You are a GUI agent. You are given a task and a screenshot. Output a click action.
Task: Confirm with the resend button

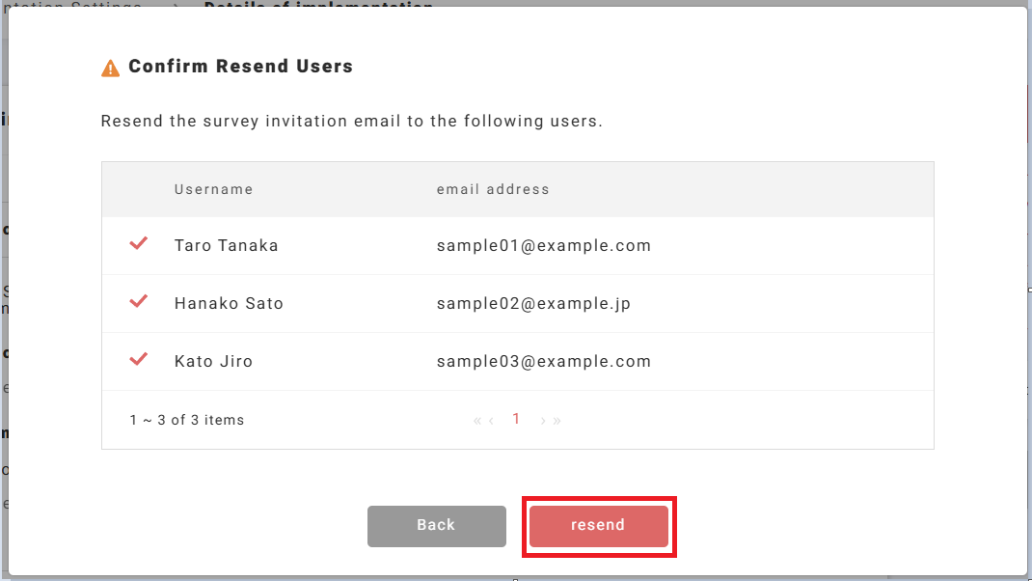[598, 526]
